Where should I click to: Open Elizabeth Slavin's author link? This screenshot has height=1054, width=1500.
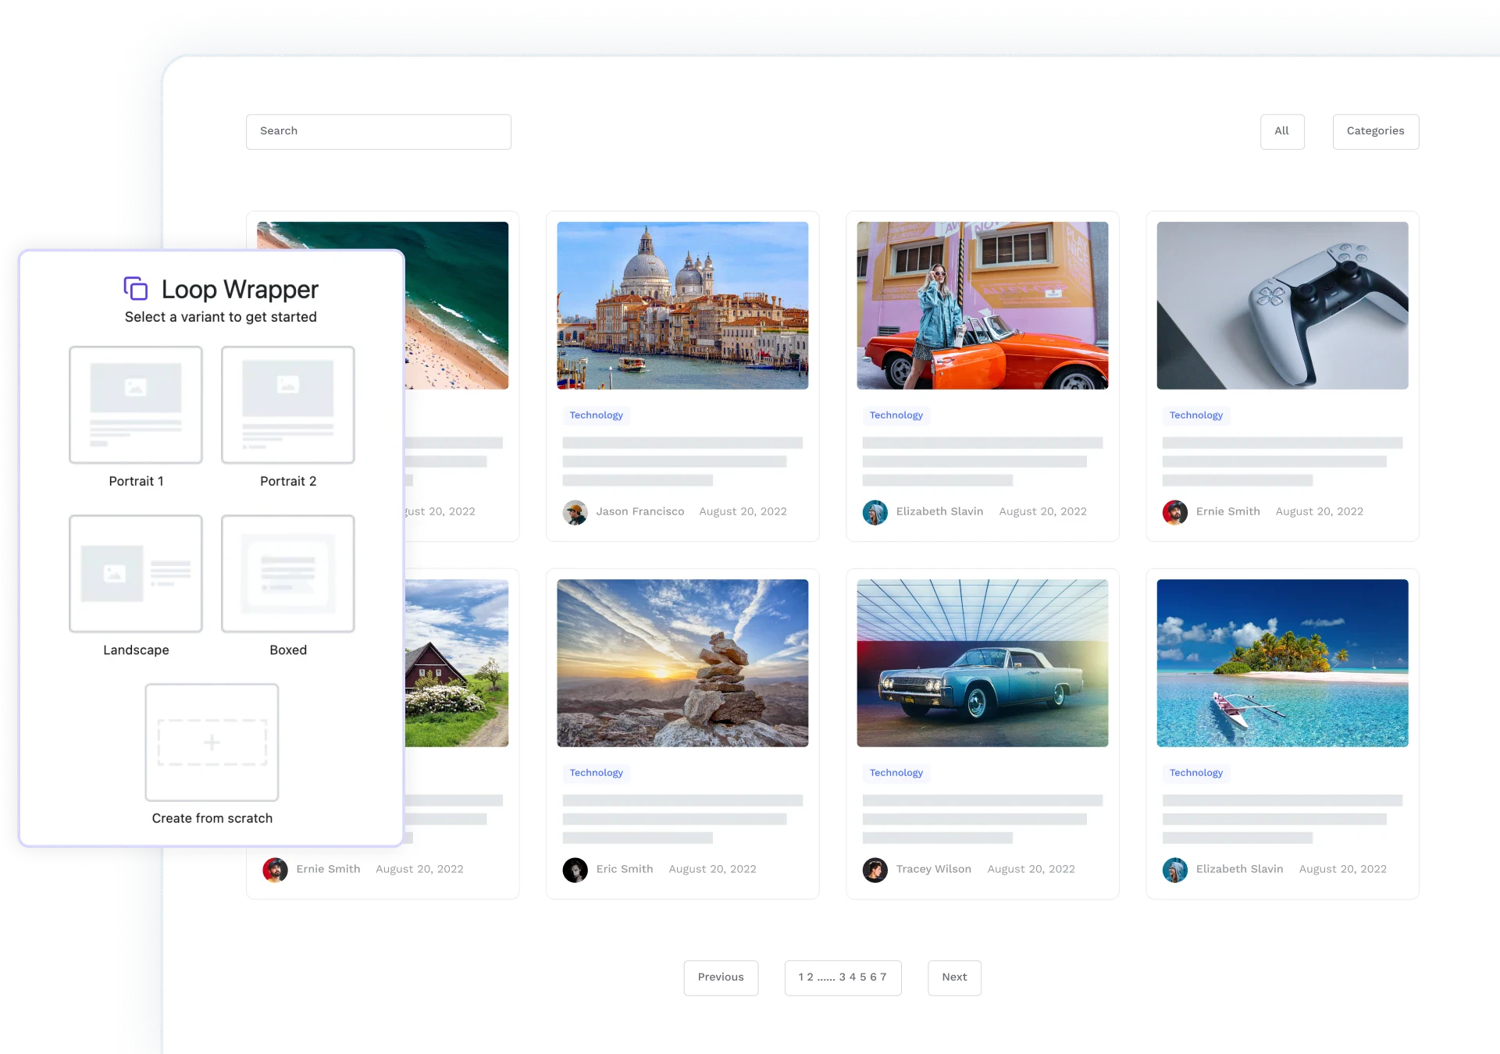pyautogui.click(x=939, y=511)
